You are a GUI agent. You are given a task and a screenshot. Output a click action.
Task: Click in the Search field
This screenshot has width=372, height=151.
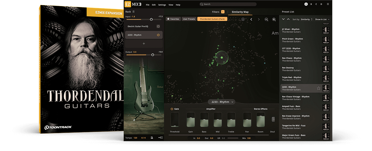pos(228,4)
